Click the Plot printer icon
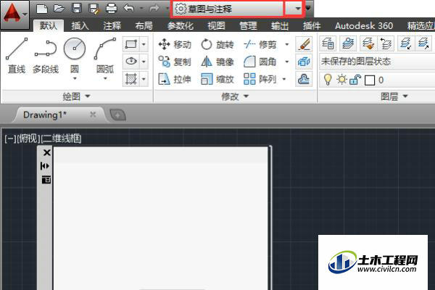This screenshot has height=290, width=435. coord(112,9)
